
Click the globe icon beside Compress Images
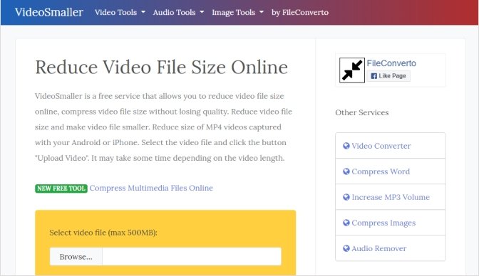[x=346, y=223]
